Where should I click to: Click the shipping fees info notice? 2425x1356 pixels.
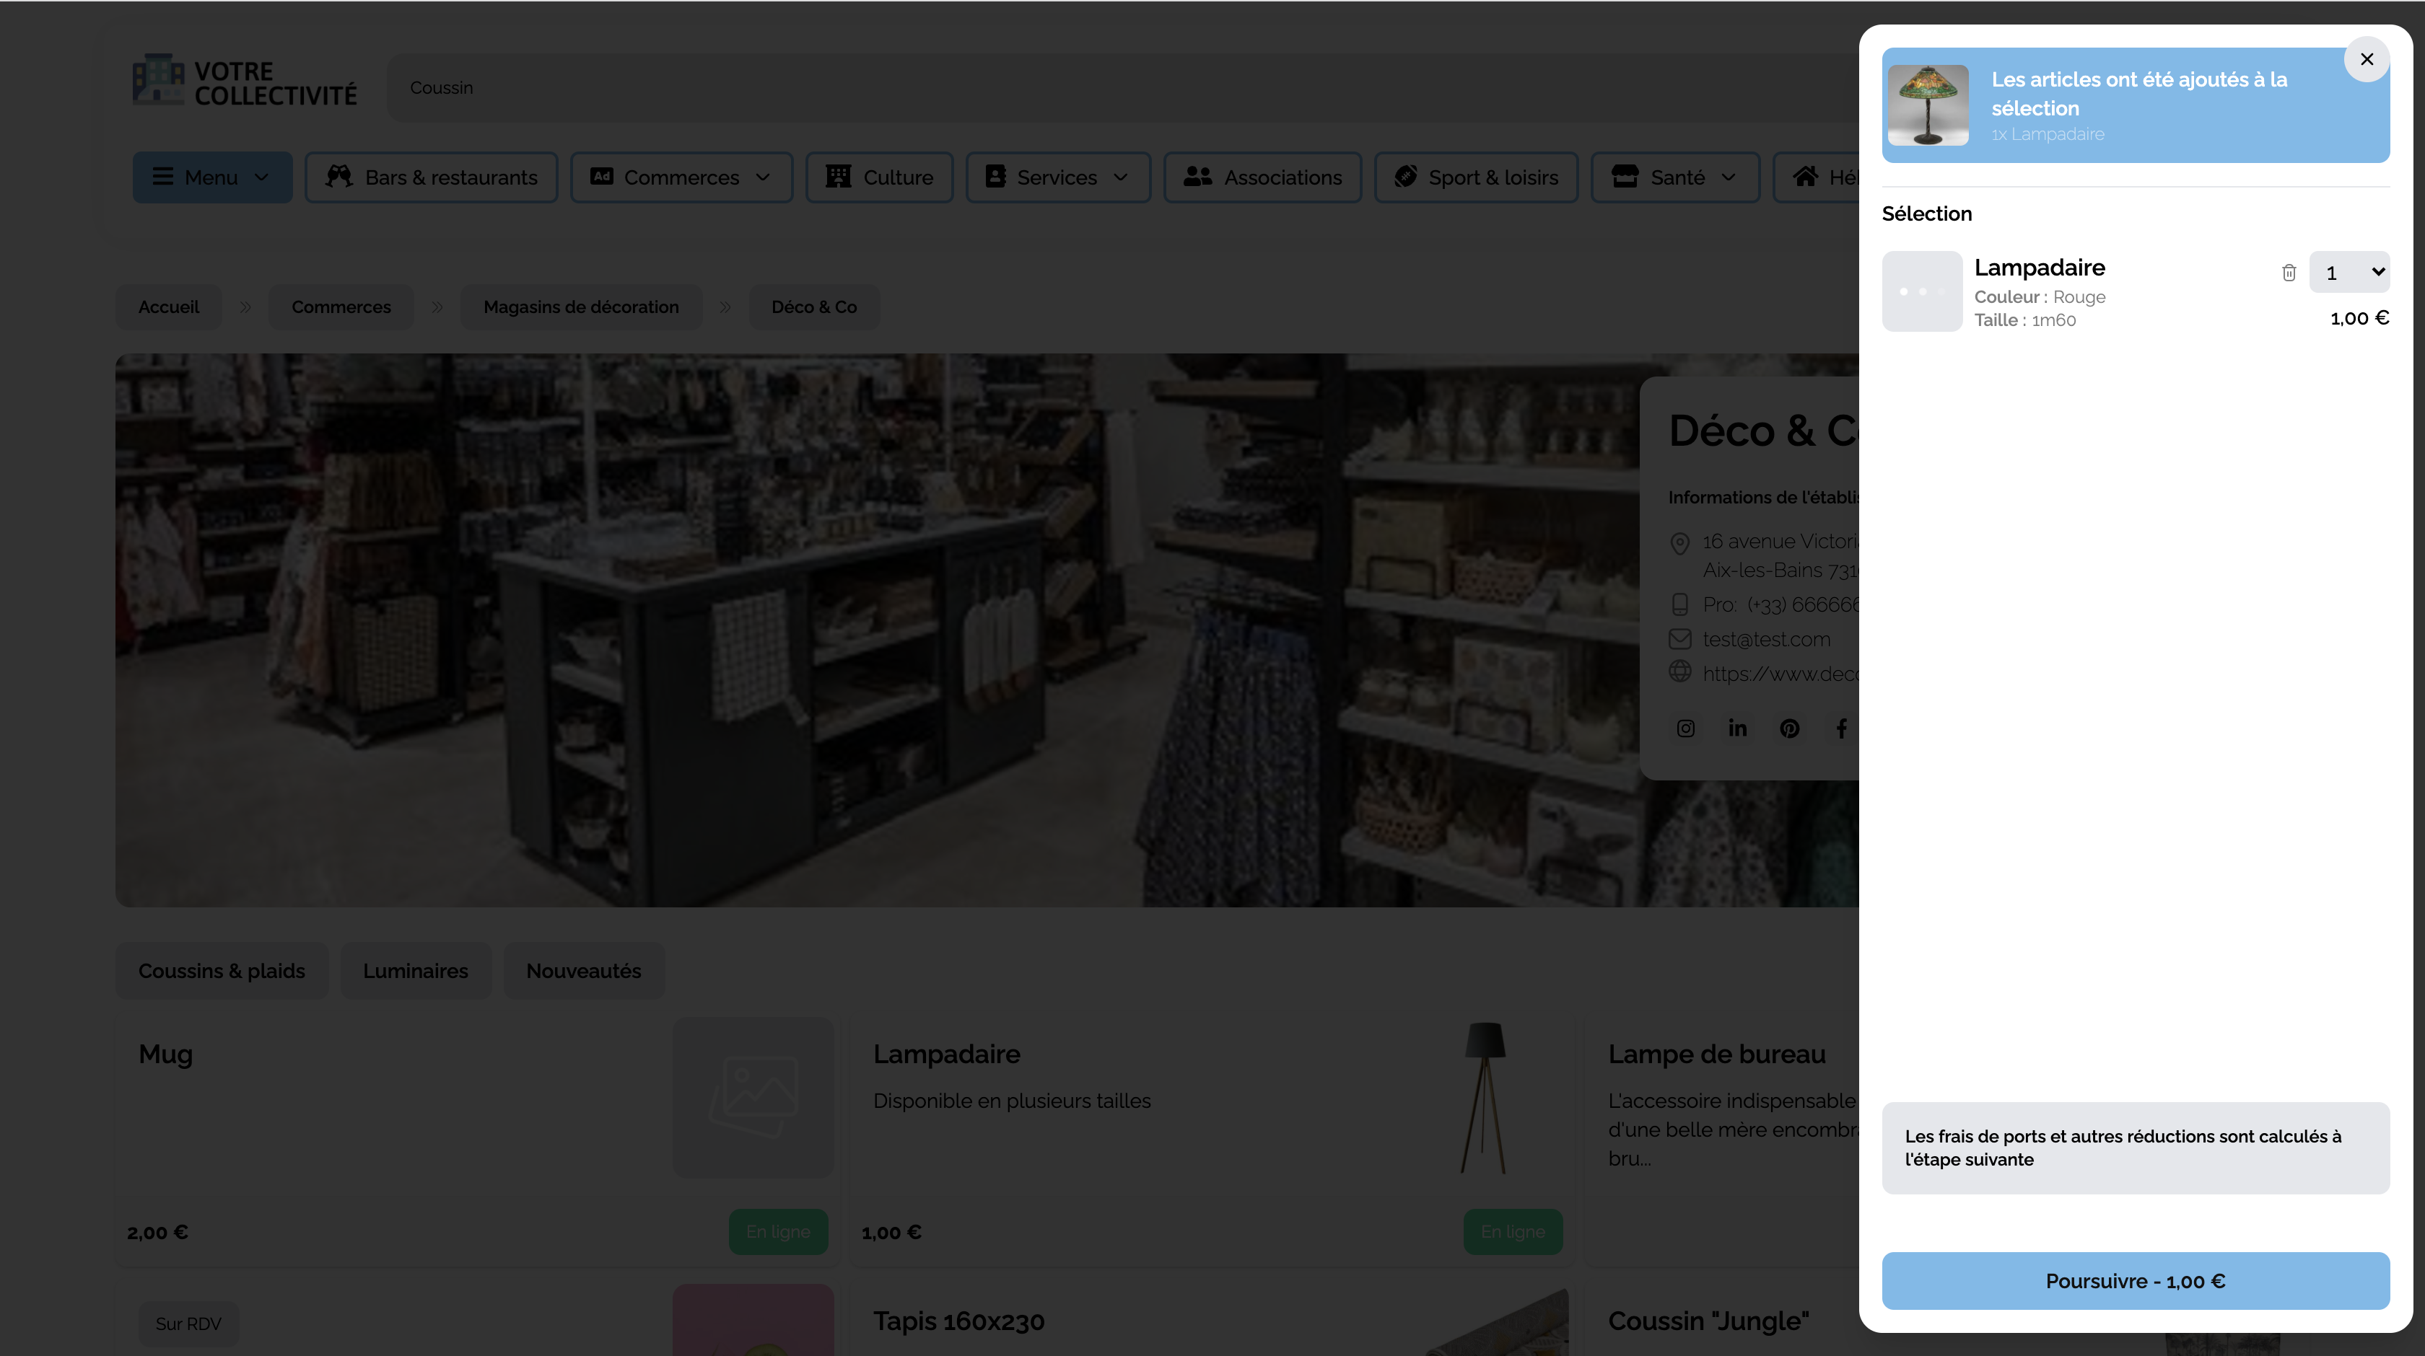[x=2135, y=1148]
